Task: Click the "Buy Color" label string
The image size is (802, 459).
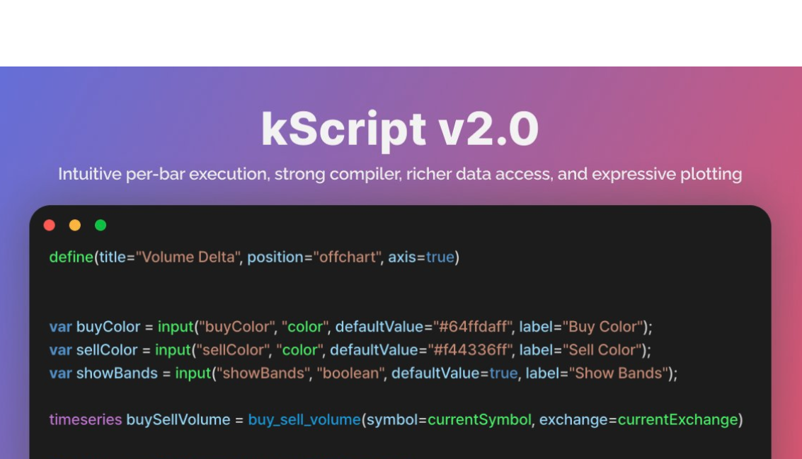Action: coord(602,327)
